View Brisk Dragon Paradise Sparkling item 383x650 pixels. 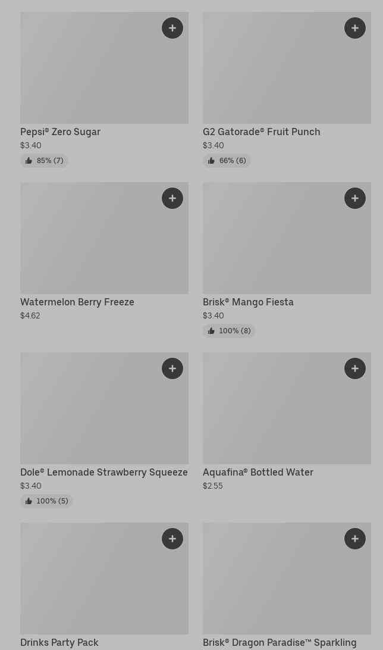click(280, 642)
